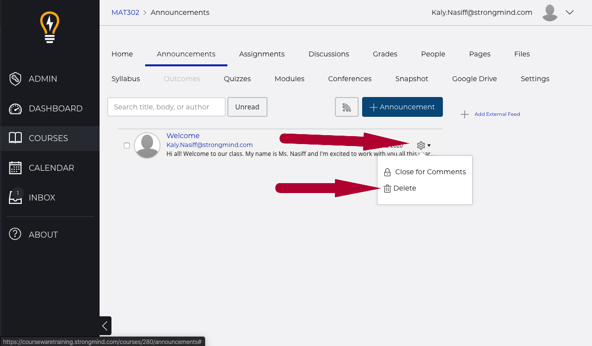This screenshot has width=592, height=346.
Task: Click the user avatar in the header
Action: [550, 13]
